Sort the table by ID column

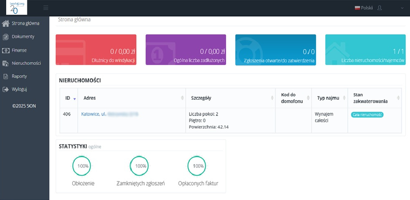click(69, 98)
